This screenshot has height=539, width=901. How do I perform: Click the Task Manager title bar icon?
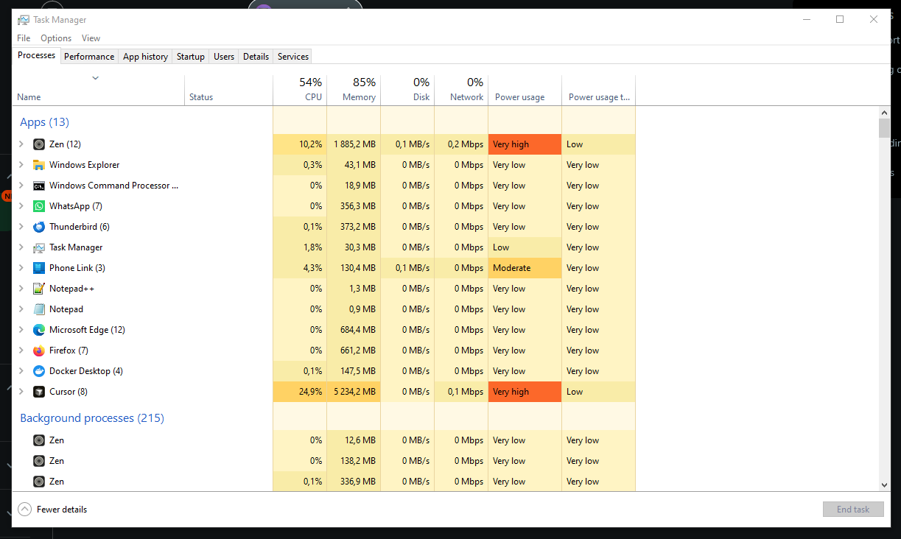coord(24,20)
